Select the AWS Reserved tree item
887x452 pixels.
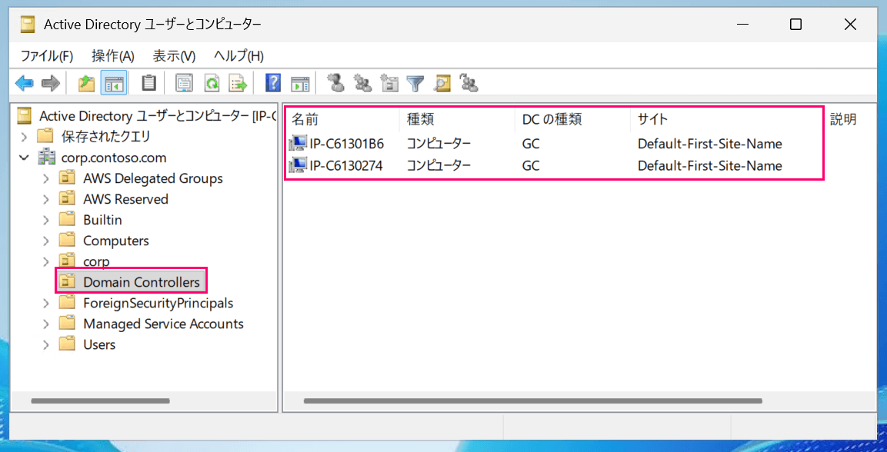125,199
